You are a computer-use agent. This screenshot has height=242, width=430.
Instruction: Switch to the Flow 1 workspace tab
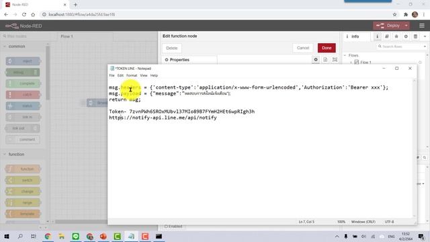point(85,36)
